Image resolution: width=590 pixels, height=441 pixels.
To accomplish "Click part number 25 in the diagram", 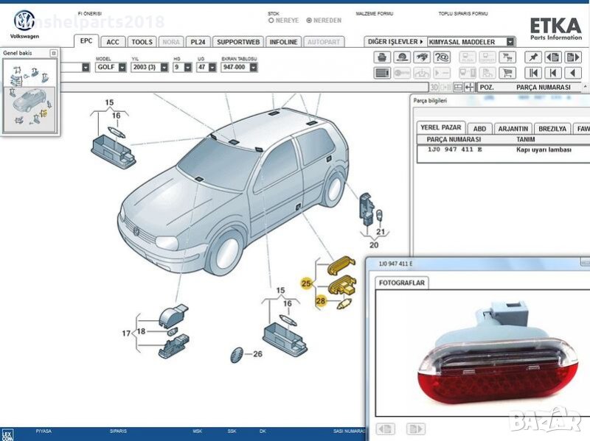I will (306, 283).
